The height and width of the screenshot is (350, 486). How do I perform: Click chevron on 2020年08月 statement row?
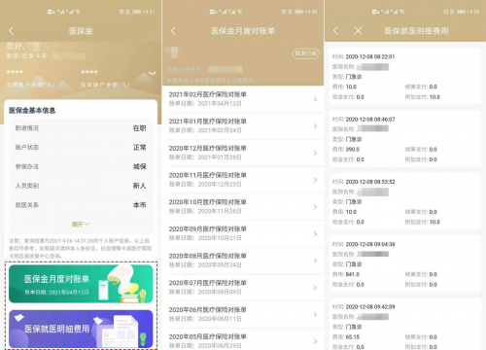click(315, 261)
